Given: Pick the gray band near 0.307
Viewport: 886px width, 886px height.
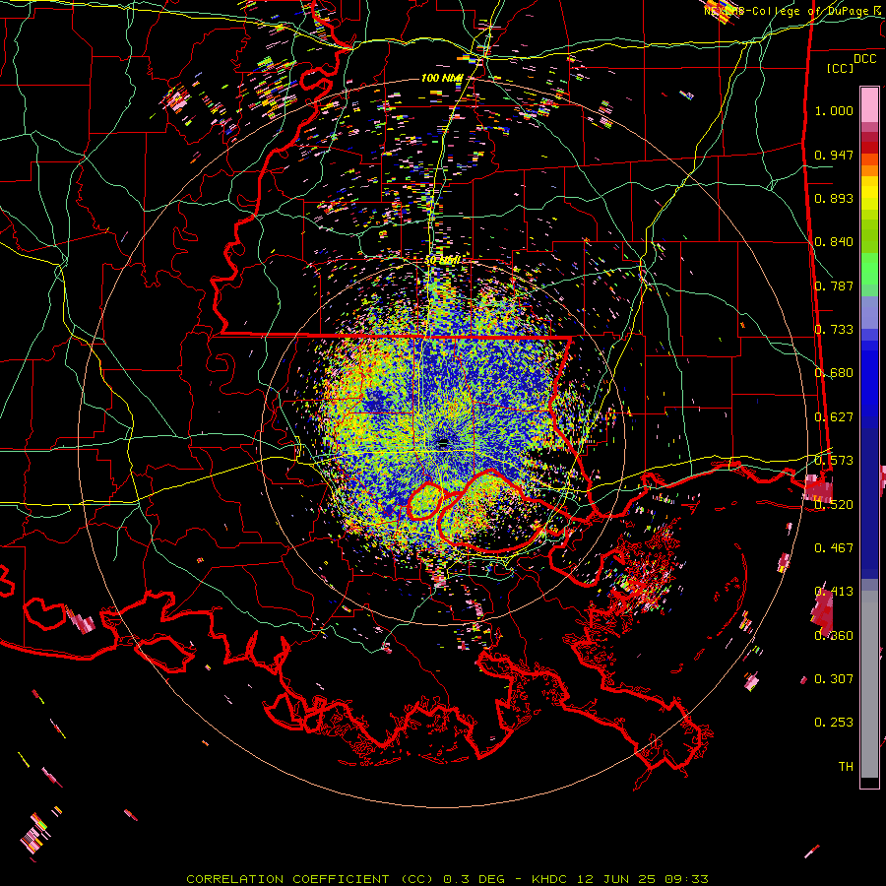Looking at the screenshot, I should [x=869, y=684].
